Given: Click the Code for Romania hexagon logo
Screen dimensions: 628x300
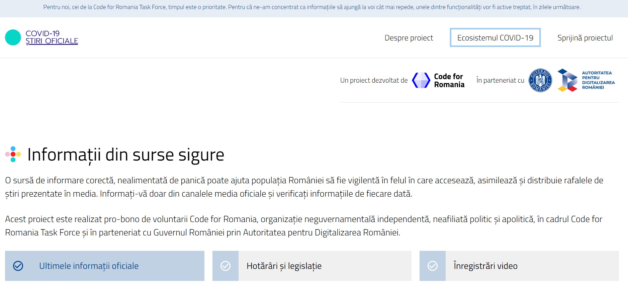Looking at the screenshot, I should 421,80.
